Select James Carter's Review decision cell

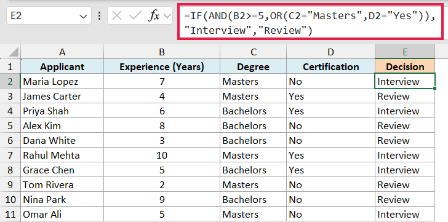(405, 96)
